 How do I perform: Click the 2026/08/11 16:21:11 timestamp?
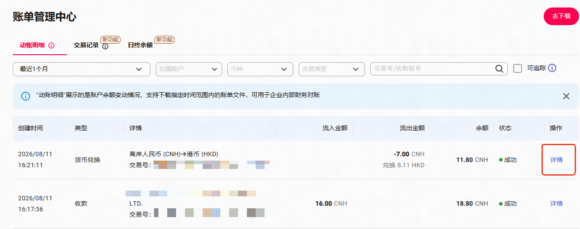point(35,160)
